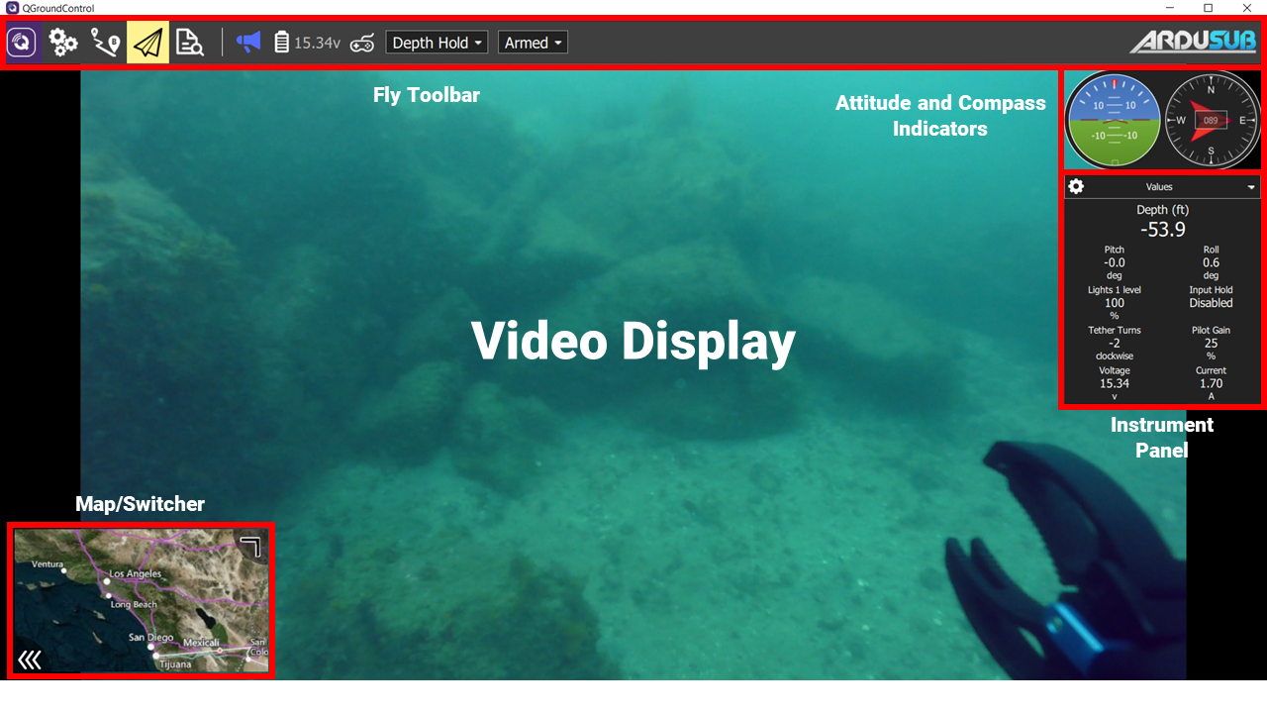Image resolution: width=1267 pixels, height=713 pixels.
Task: Click the megaphone vehicle messages icon
Action: click(x=248, y=43)
